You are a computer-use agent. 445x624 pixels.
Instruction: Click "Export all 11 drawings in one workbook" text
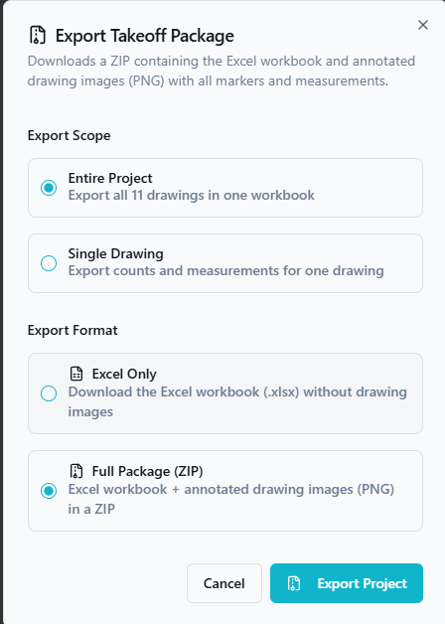pos(192,195)
